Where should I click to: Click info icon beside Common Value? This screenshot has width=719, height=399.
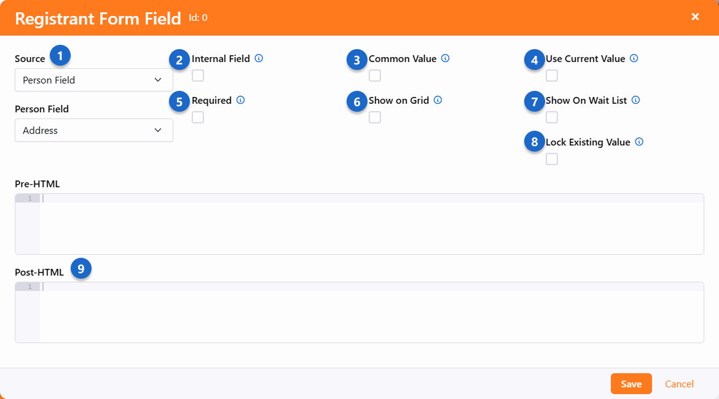coord(446,59)
